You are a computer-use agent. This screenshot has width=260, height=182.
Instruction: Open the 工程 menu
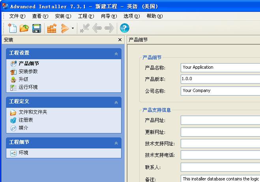86,16
